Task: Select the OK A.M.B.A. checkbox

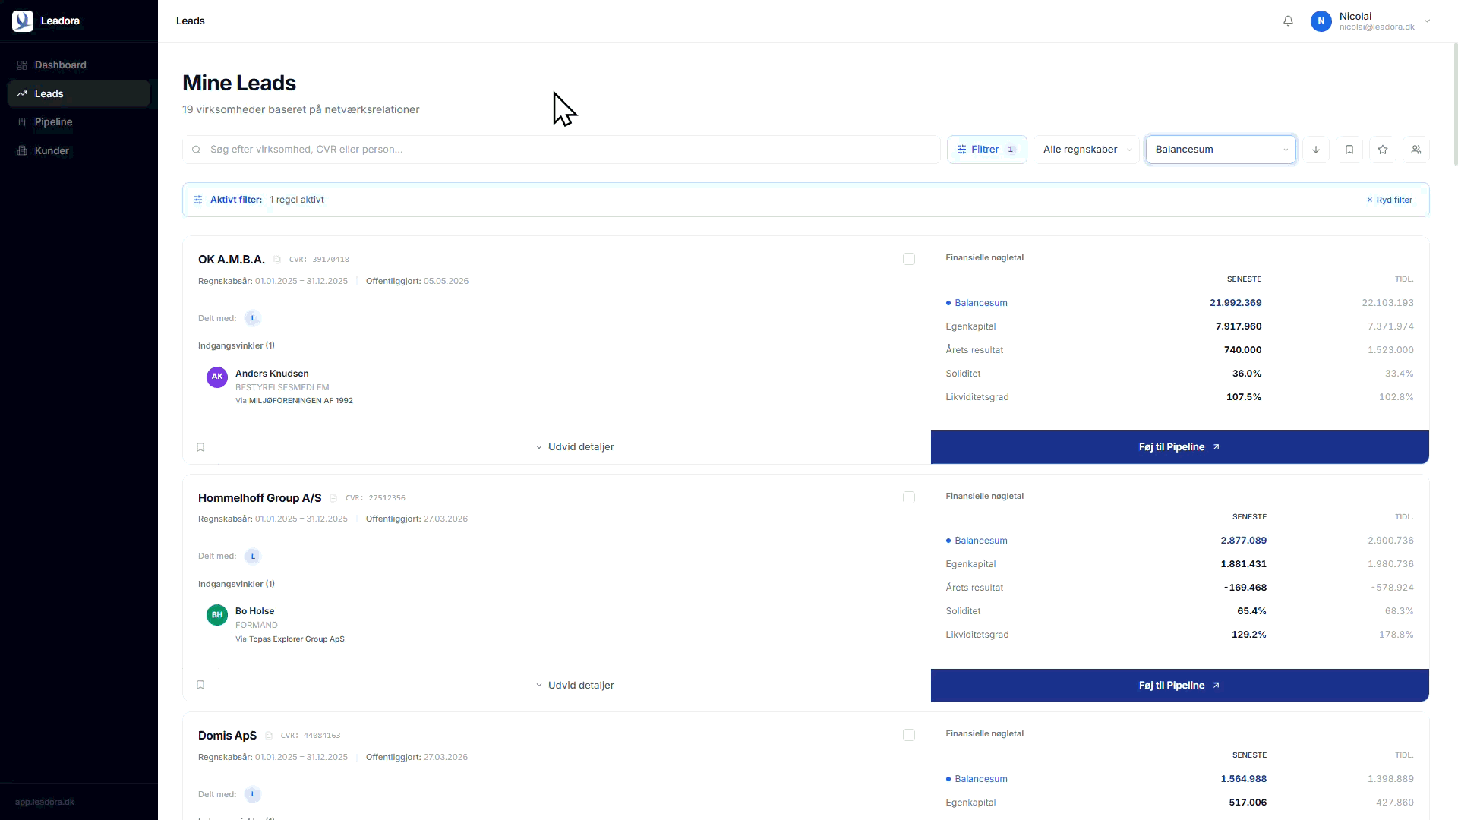Action: click(x=909, y=259)
